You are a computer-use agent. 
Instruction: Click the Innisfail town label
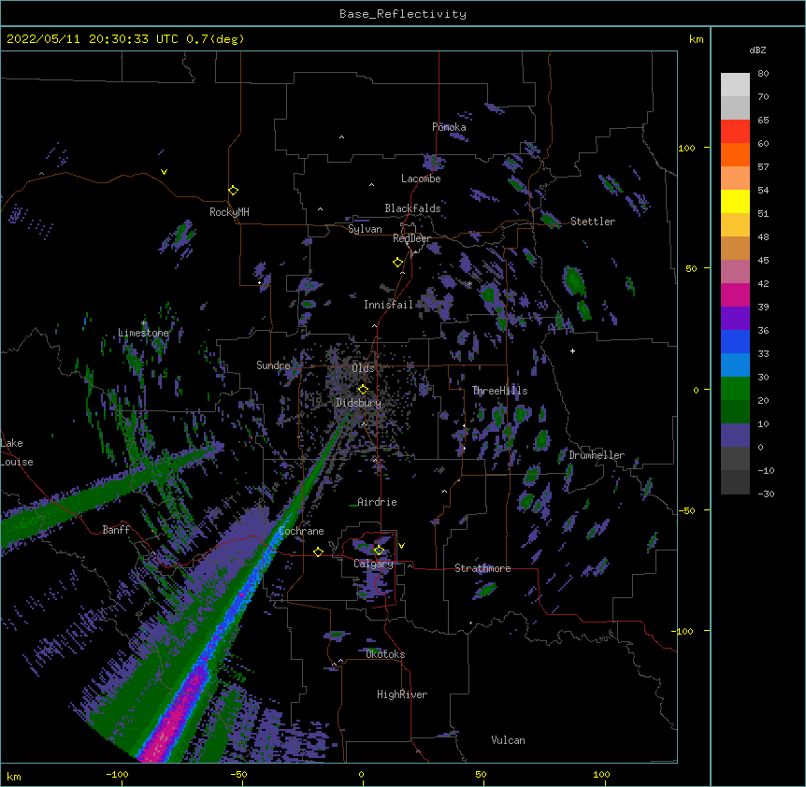coord(389,305)
